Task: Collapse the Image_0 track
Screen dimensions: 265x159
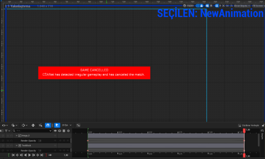Action: [x=17, y=135]
